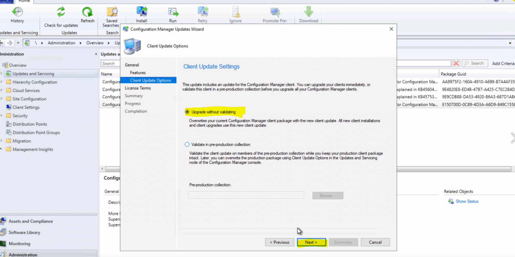Open Cloud Services folder

[26, 91]
